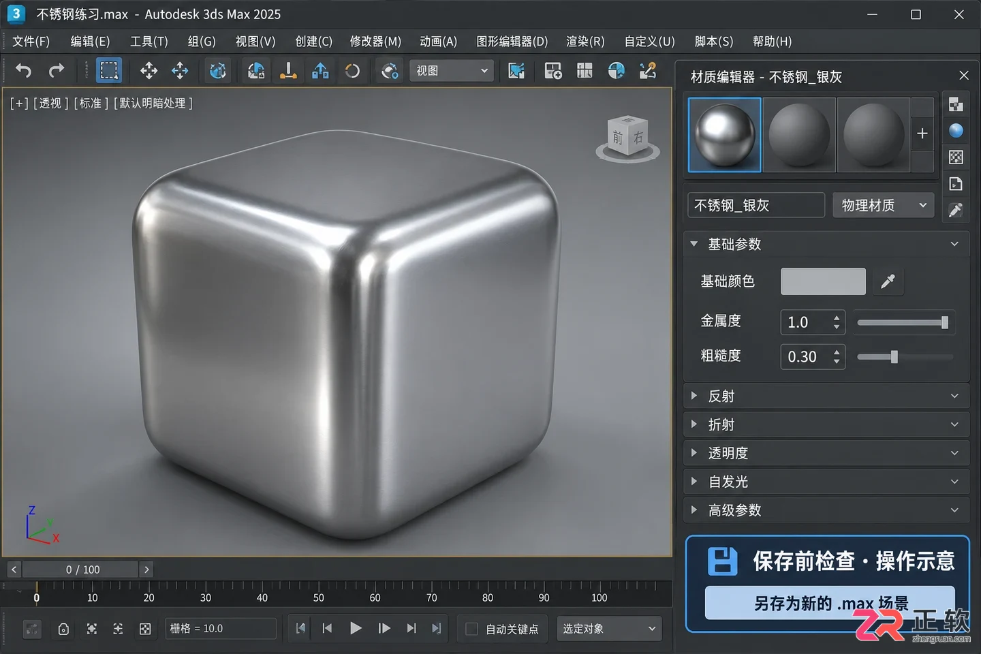Click the padlock icon left of 栅格 field
The height and width of the screenshot is (654, 981).
(63, 629)
